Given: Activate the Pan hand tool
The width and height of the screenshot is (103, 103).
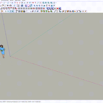Looking at the screenshot, I should pos(36,3).
